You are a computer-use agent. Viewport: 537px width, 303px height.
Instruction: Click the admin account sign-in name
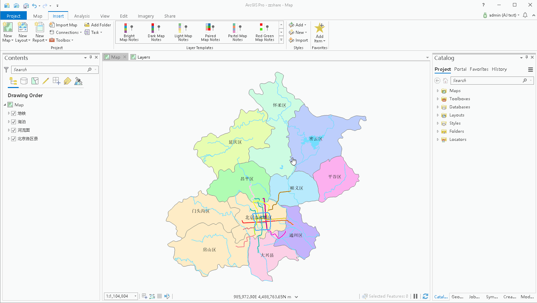coord(502,15)
